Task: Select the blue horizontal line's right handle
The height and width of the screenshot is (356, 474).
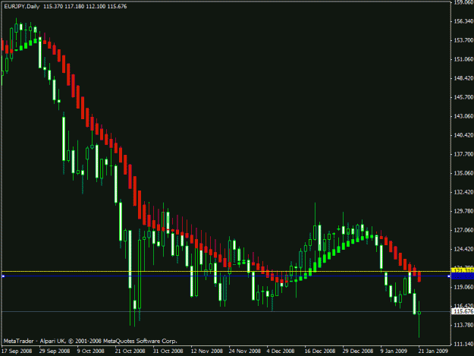Action: click(449, 276)
